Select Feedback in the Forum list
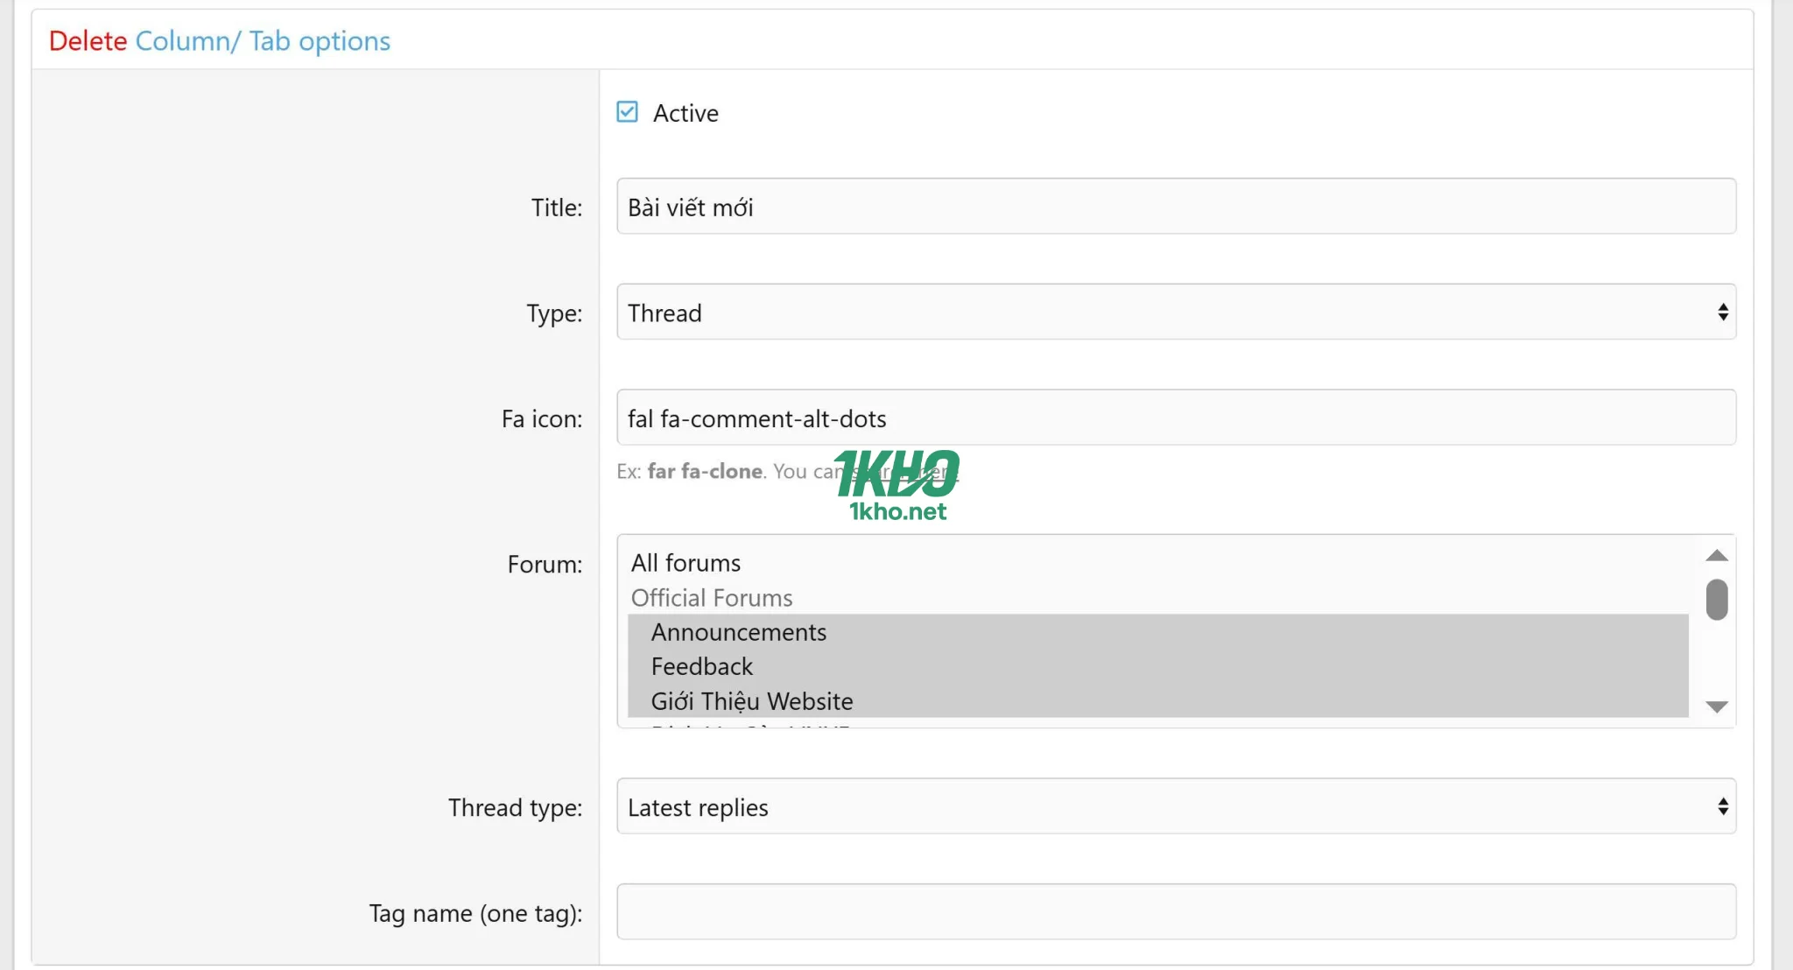 point(701,667)
